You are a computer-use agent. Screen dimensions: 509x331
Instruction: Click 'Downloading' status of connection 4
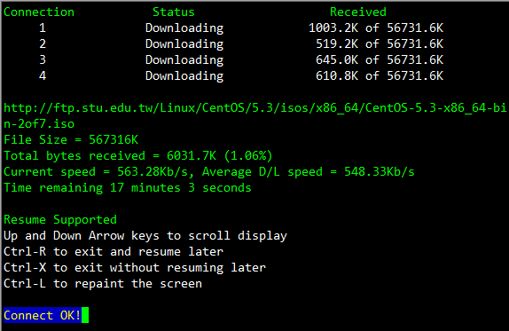184,76
